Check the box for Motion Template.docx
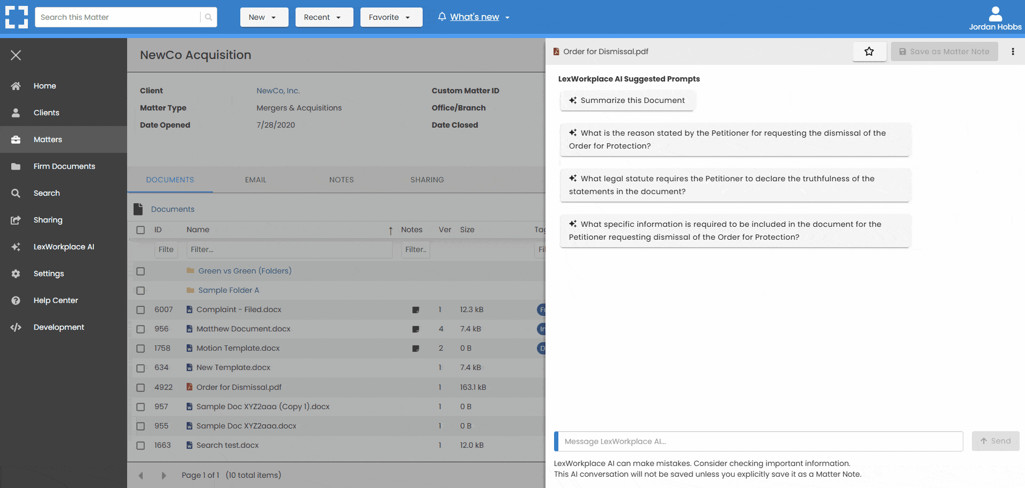 point(141,349)
